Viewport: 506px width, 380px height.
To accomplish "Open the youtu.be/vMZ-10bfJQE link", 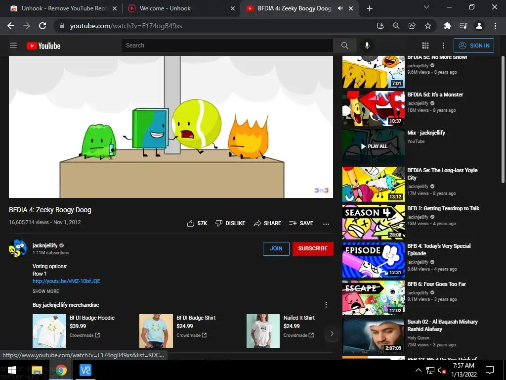I will coord(66,281).
